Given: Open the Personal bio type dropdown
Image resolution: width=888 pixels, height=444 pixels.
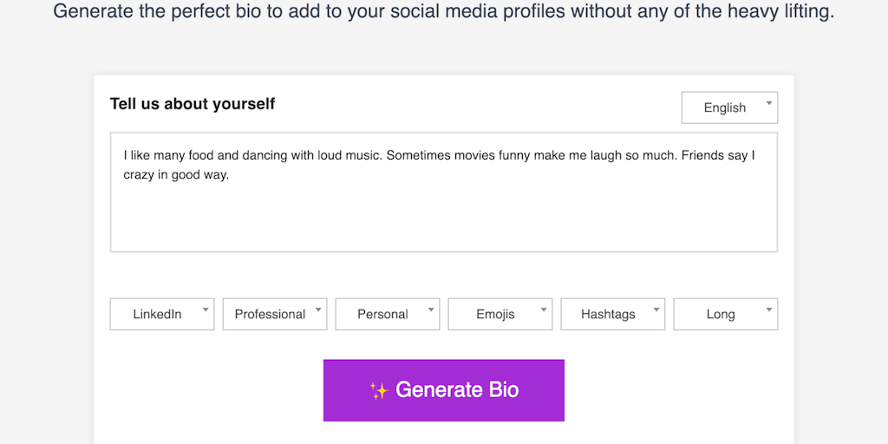Looking at the screenshot, I should point(382,314).
